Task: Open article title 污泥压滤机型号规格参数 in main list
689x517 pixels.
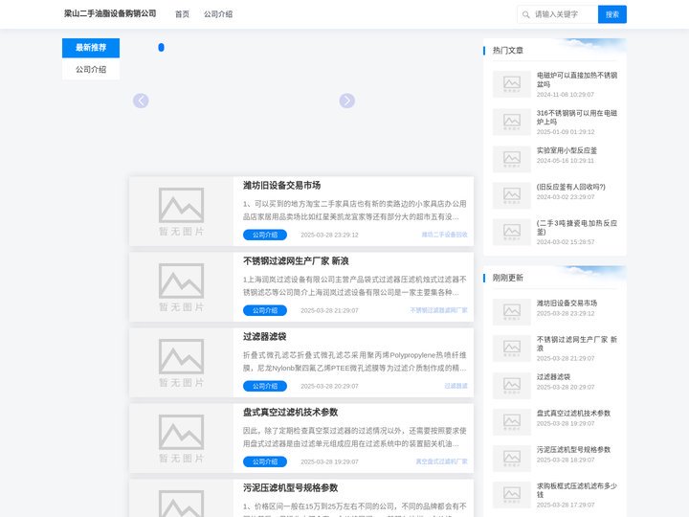Action: (x=291, y=487)
